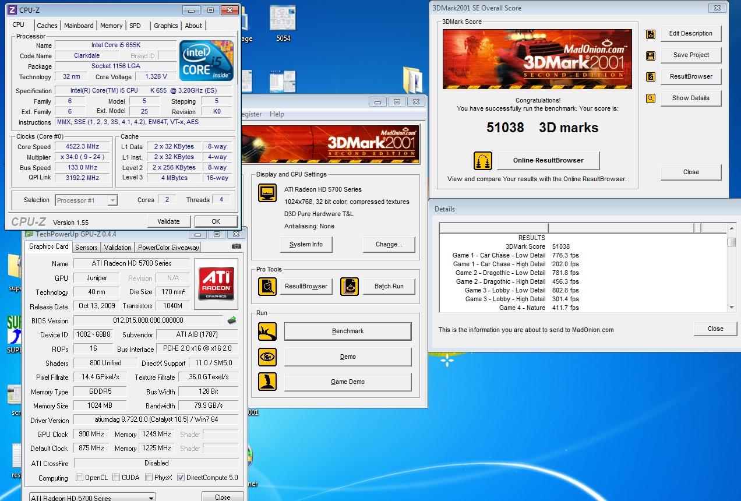Open the Help menu in 3DMark2001
The height and width of the screenshot is (501, 741).
coord(277,114)
